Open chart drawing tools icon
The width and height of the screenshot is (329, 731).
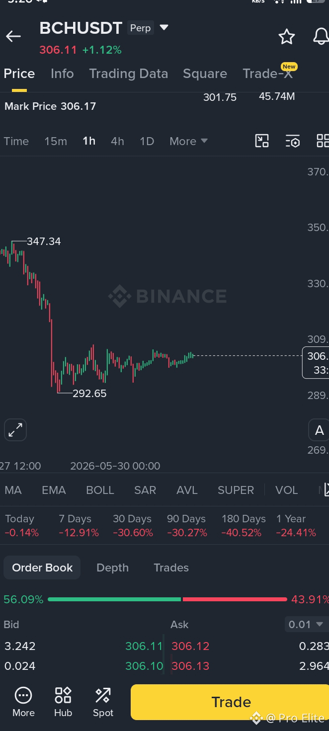point(262,141)
